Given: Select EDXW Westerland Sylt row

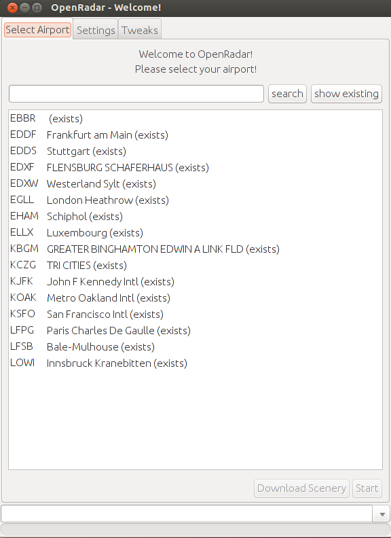Looking at the screenshot, I should 195,183.
